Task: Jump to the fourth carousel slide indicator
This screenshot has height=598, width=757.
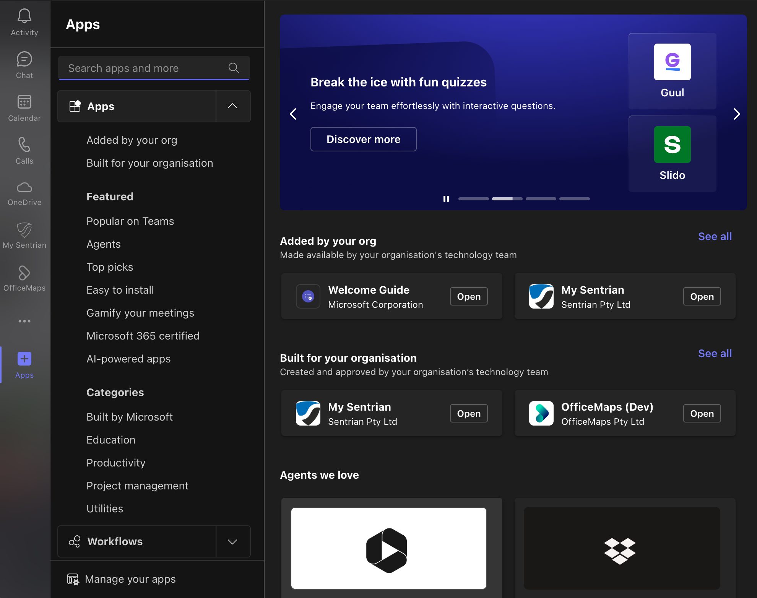Action: 575,199
